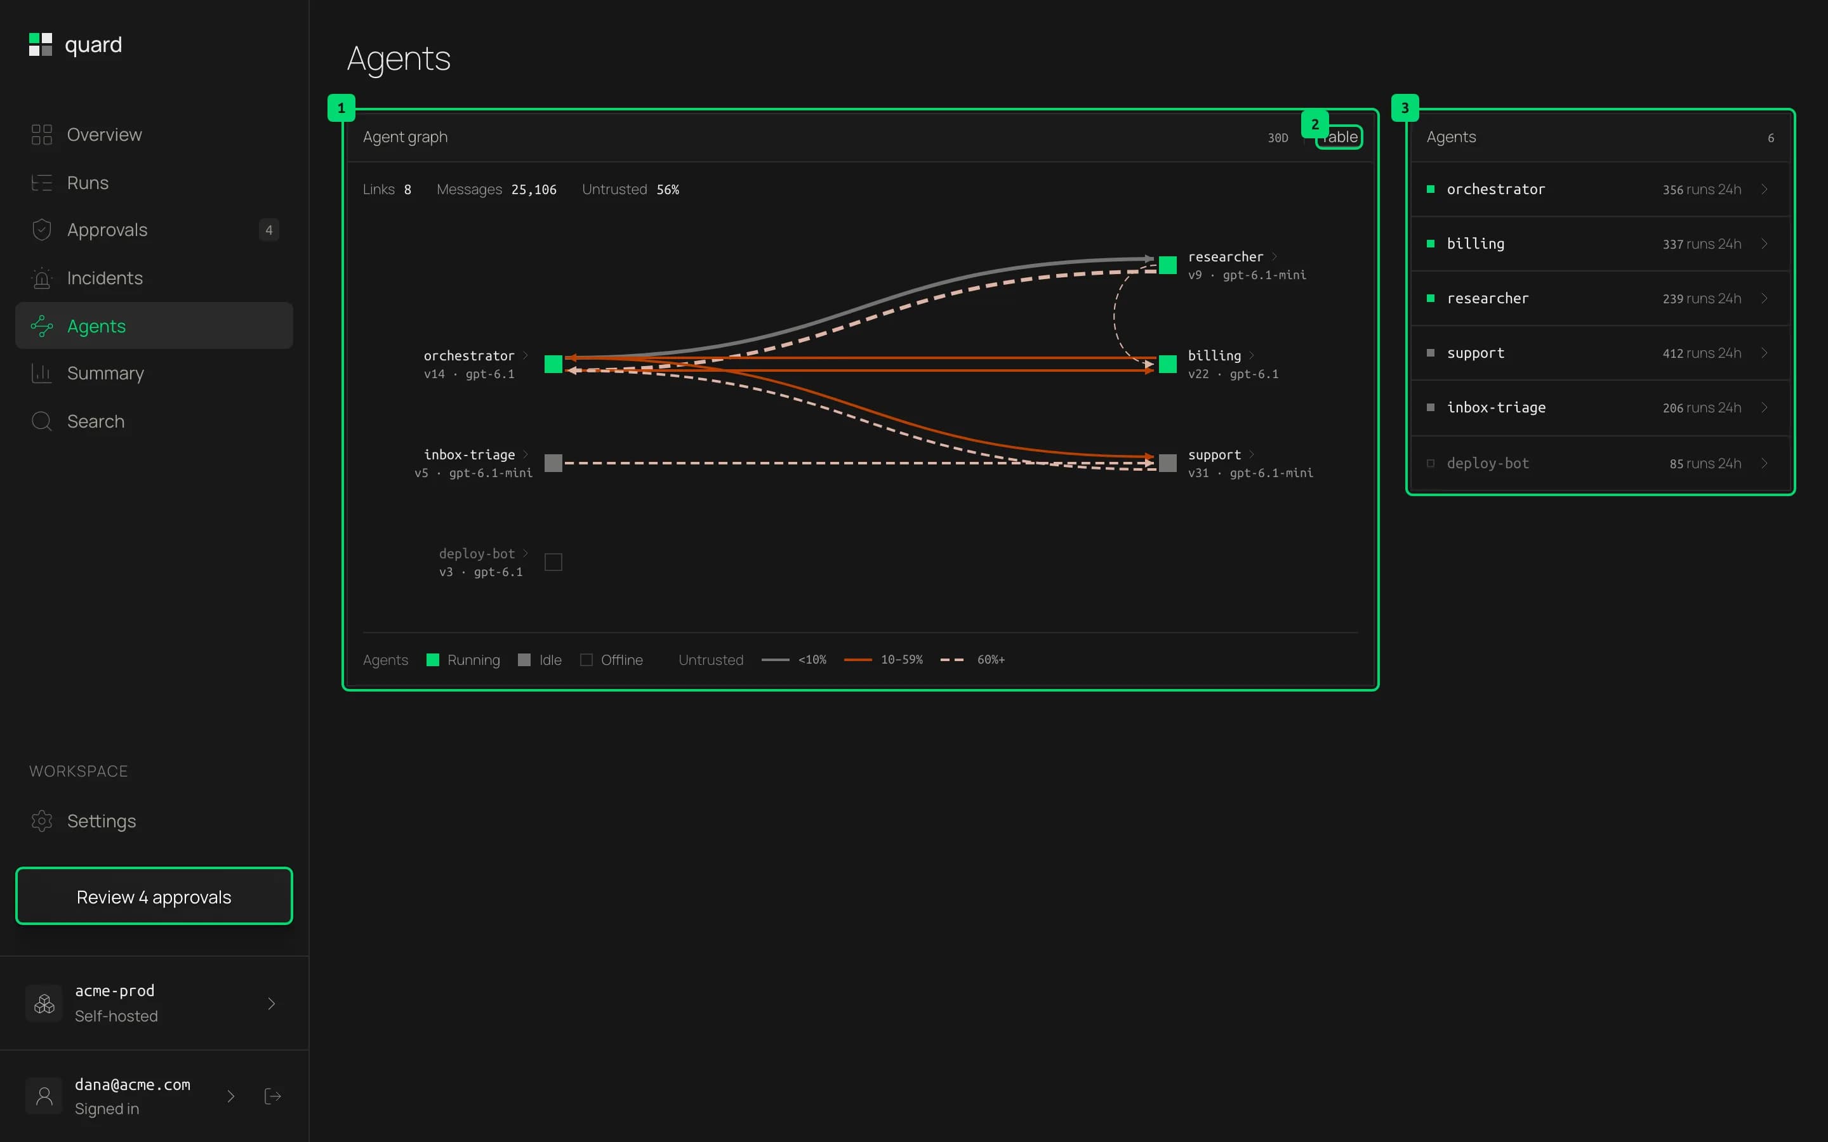Click the sign-out icon

click(273, 1096)
